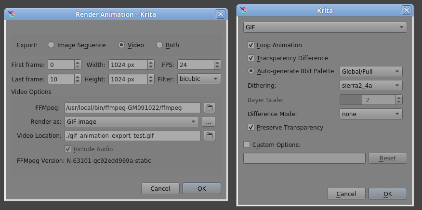
Task: Close the GIF options Krita dialog
Action: pos(407,10)
